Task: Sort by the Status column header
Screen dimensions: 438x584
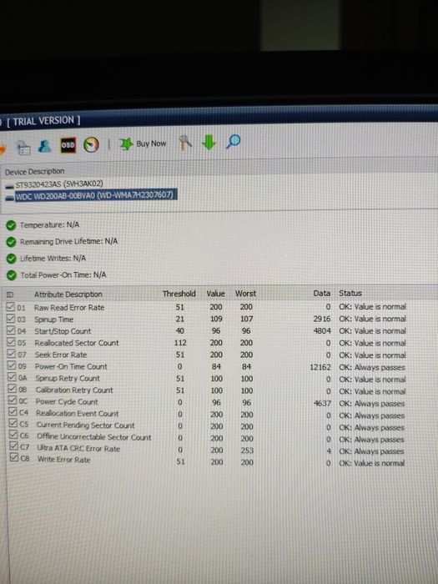Action: (350, 293)
